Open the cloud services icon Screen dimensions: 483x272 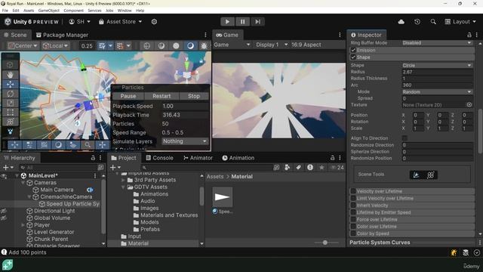click(401, 22)
